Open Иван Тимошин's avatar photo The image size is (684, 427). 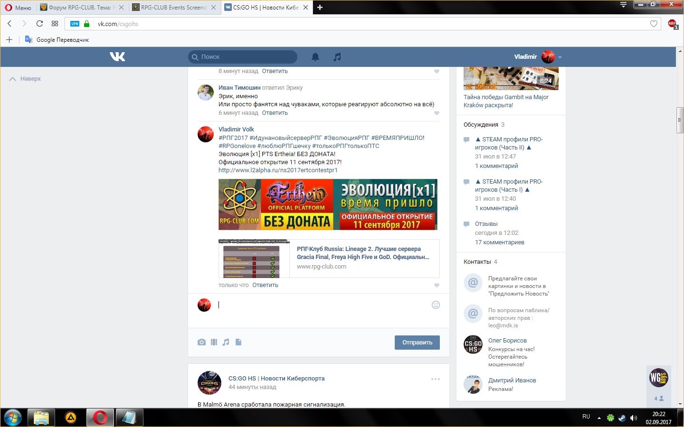pyautogui.click(x=206, y=93)
